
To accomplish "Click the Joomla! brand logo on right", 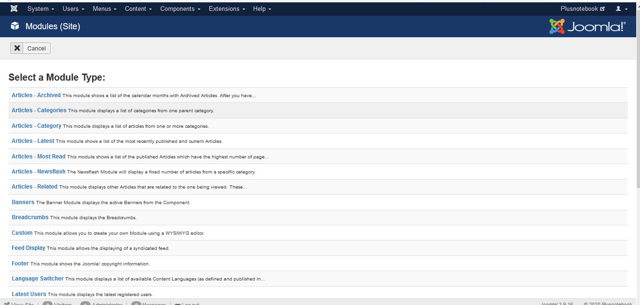I will [x=588, y=26].
